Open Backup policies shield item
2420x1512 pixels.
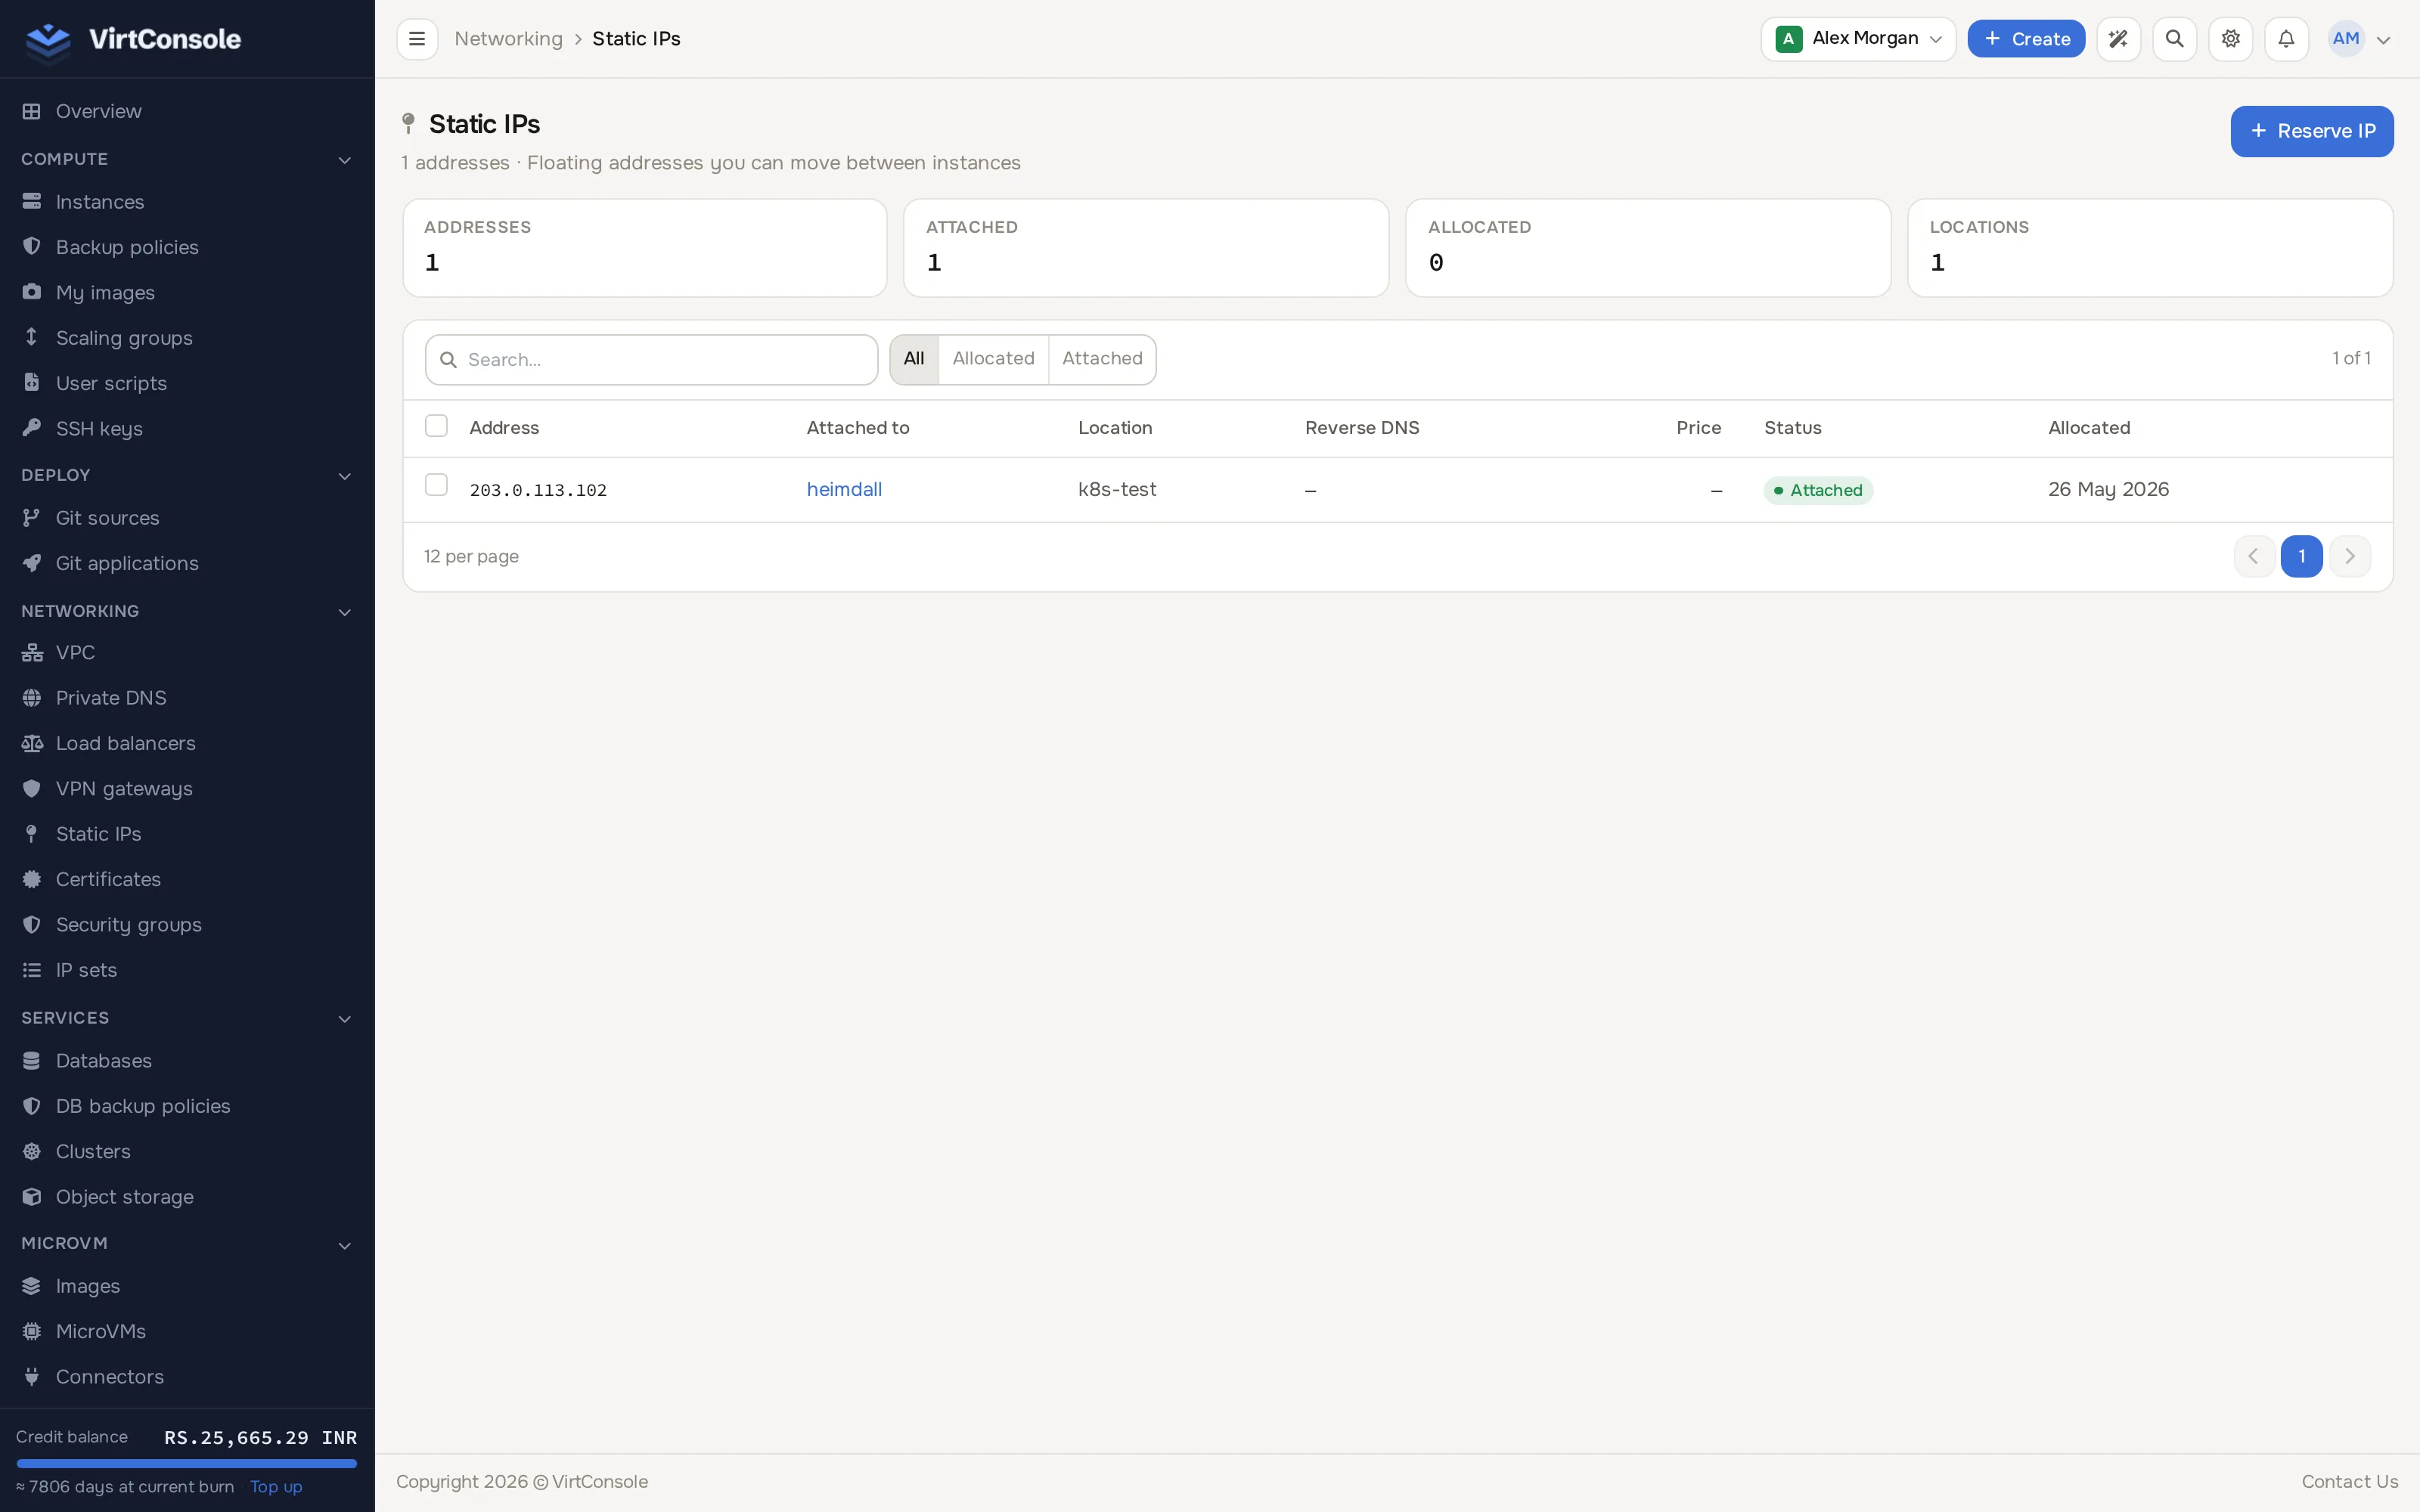[187, 247]
